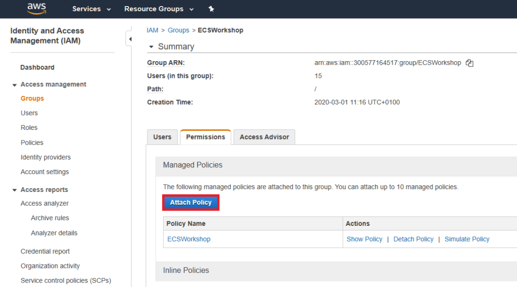The width and height of the screenshot is (517, 287).
Task: Switch to the Users tab
Action: tap(162, 137)
